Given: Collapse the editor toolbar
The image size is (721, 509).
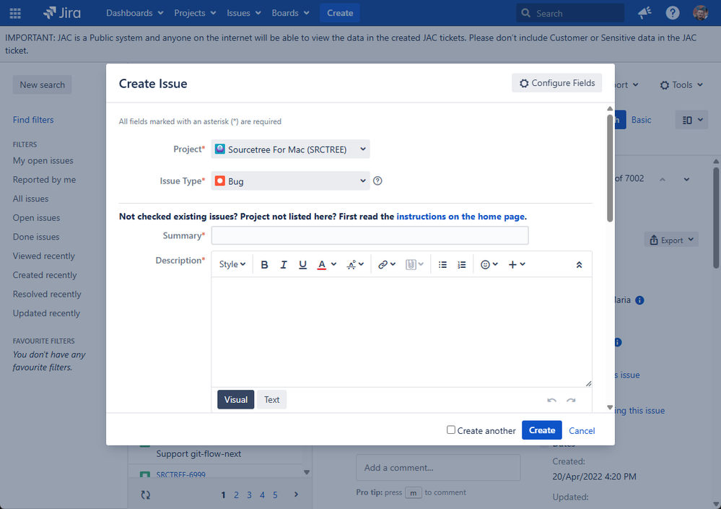Looking at the screenshot, I should tap(579, 264).
